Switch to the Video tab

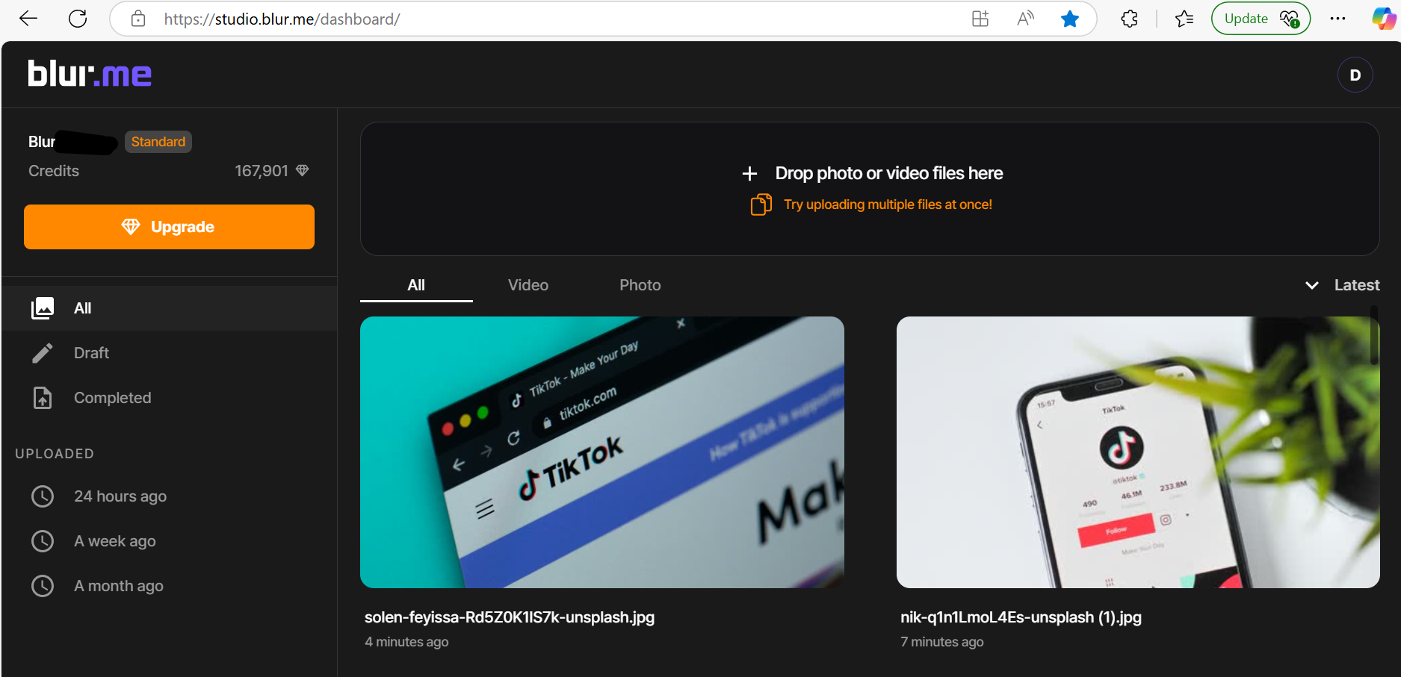[x=528, y=285]
